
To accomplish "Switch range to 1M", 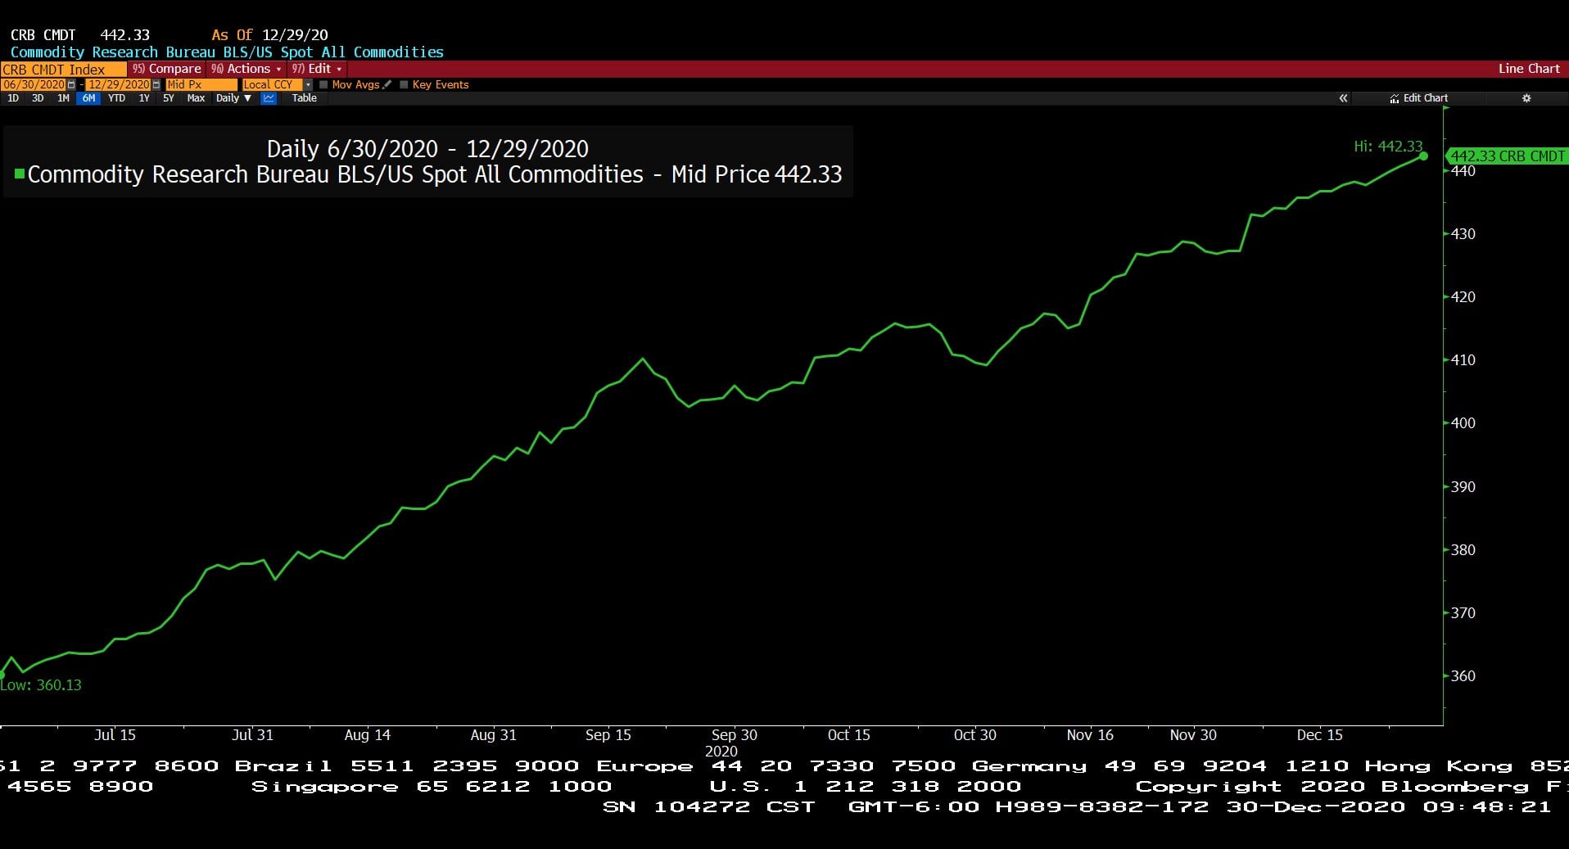I will 63,98.
